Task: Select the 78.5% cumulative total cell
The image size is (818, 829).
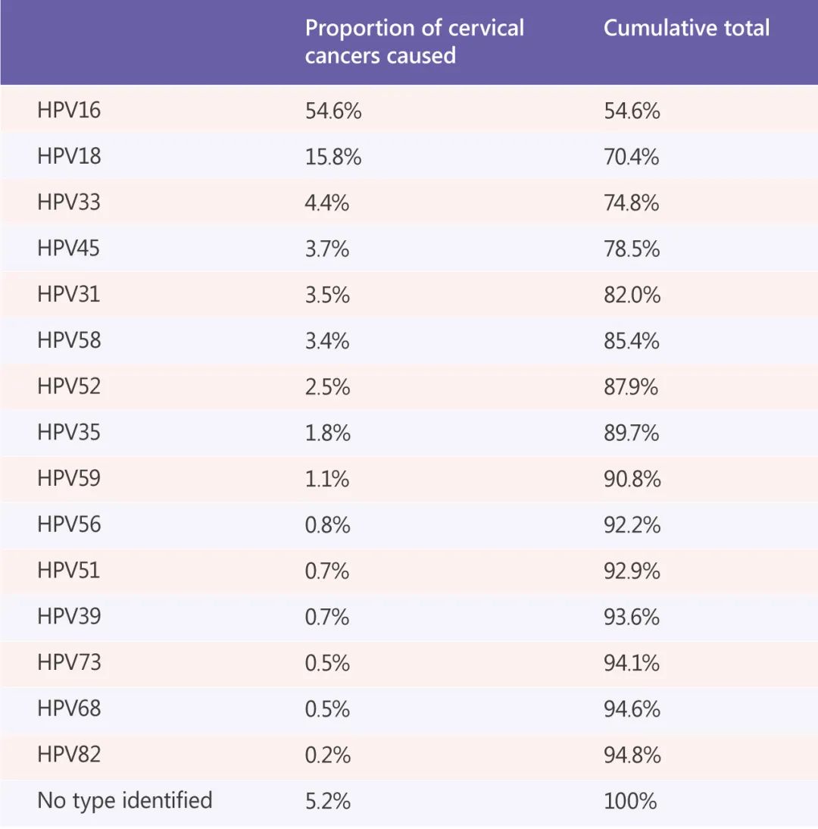Action: pos(632,249)
